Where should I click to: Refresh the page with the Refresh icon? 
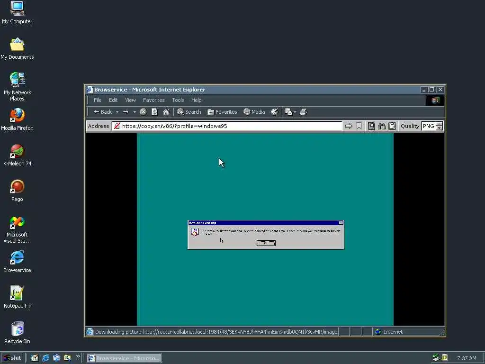pos(154,112)
